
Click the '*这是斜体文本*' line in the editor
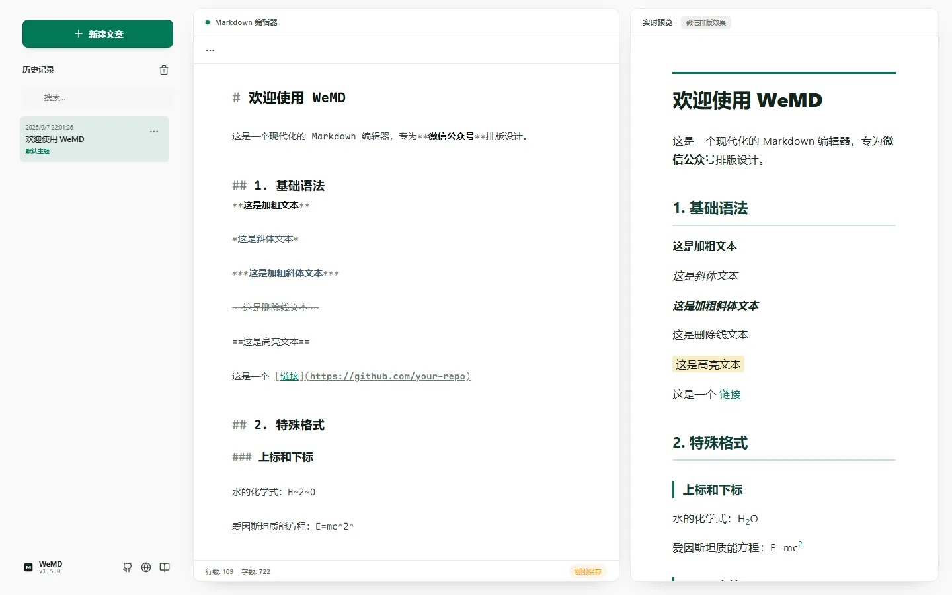(265, 239)
